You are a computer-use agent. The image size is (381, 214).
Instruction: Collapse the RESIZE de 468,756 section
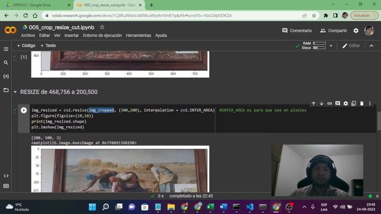pos(15,92)
